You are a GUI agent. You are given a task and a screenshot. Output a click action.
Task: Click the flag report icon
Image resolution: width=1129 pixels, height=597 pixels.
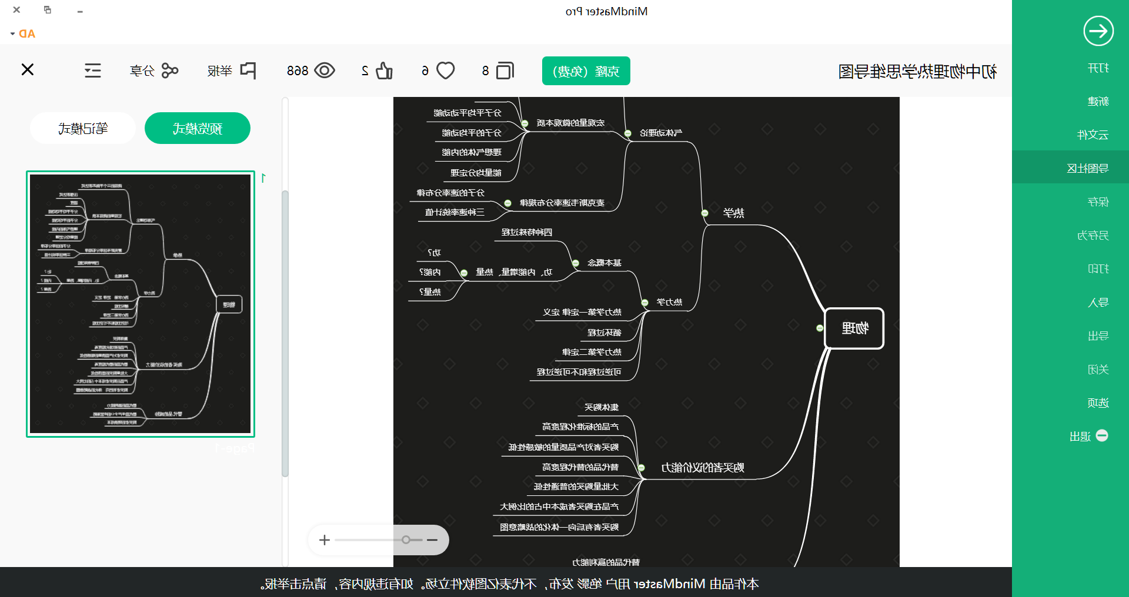tap(248, 71)
